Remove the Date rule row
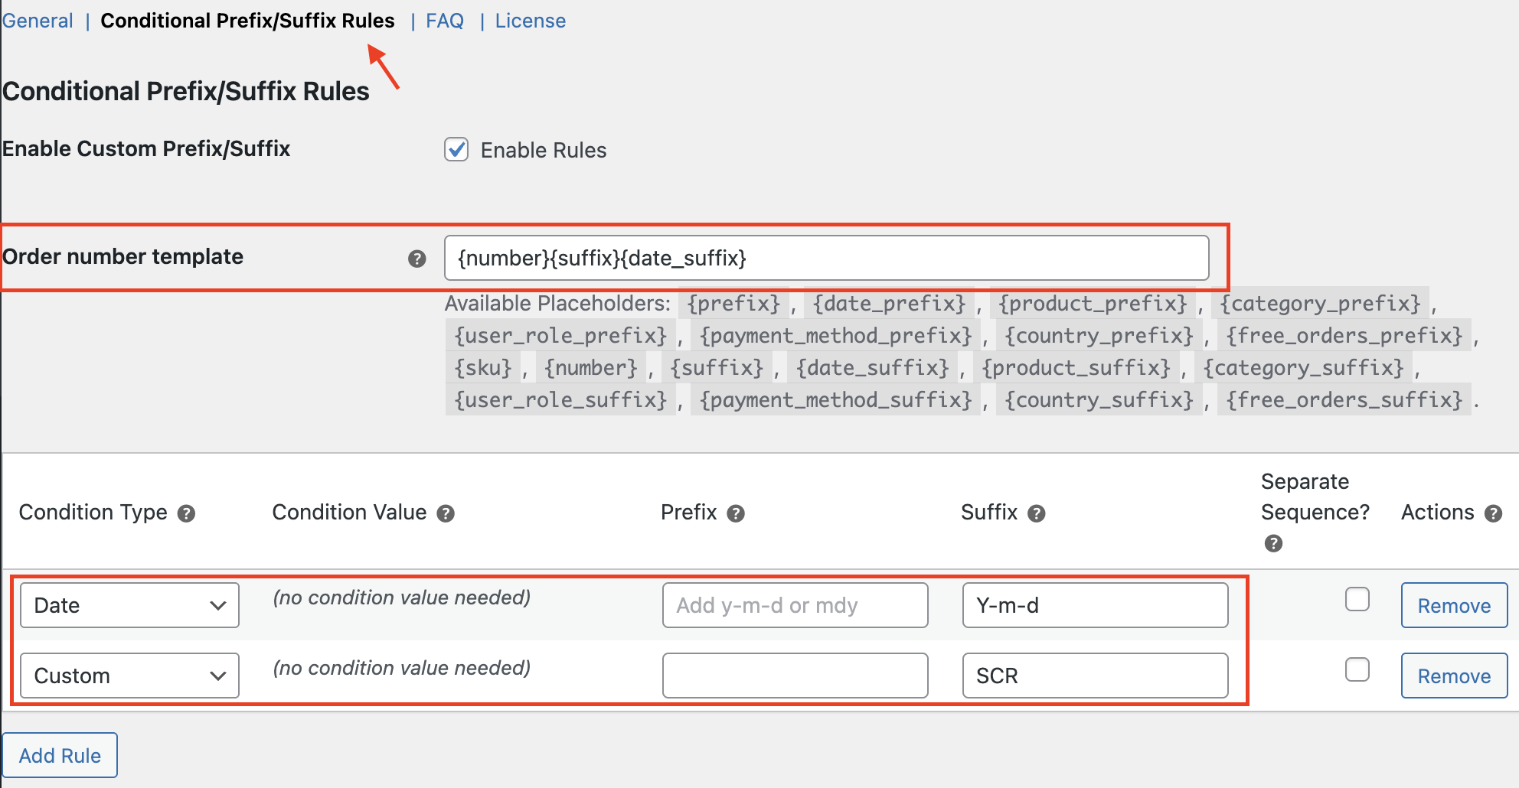 1453,605
